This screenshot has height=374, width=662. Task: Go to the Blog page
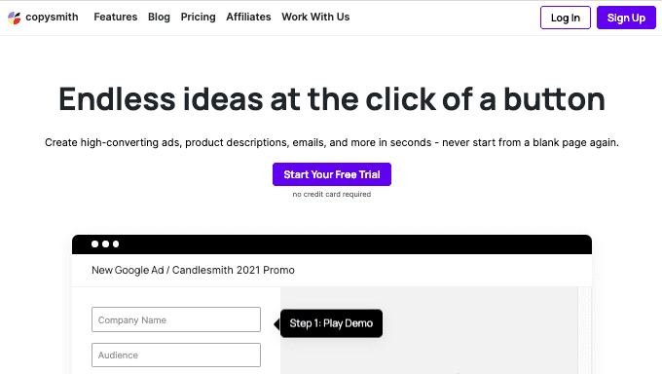point(159,17)
